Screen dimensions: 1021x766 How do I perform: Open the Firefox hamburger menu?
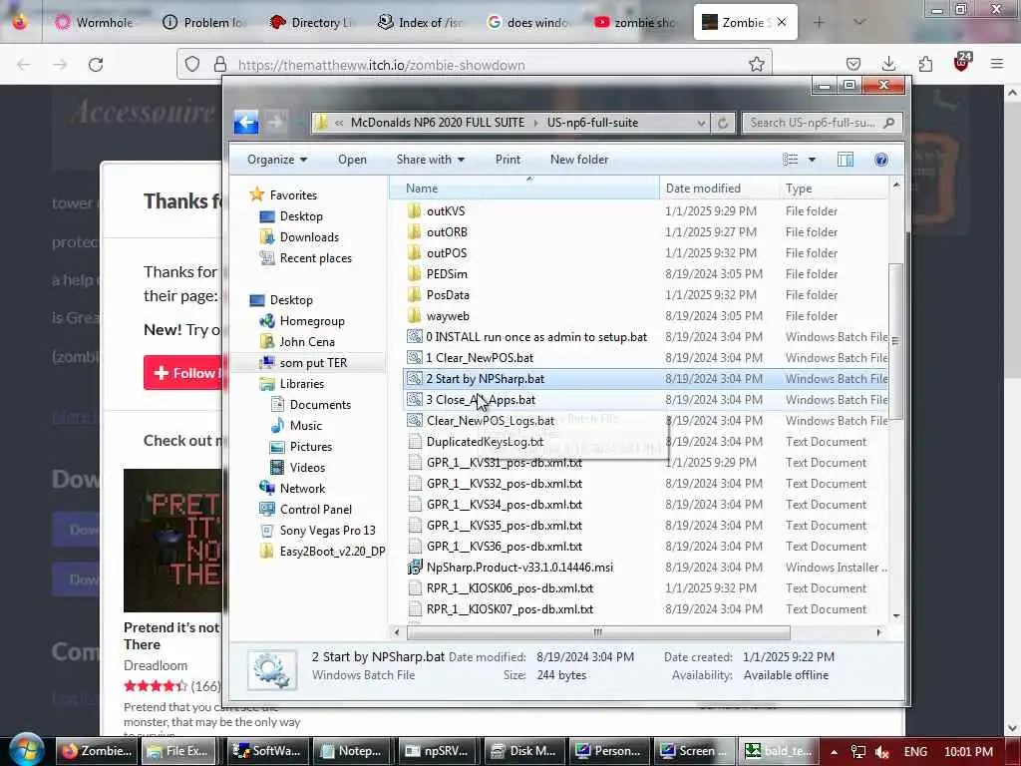tap(997, 64)
